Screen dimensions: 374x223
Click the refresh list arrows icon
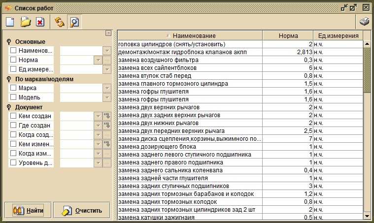pos(60,22)
